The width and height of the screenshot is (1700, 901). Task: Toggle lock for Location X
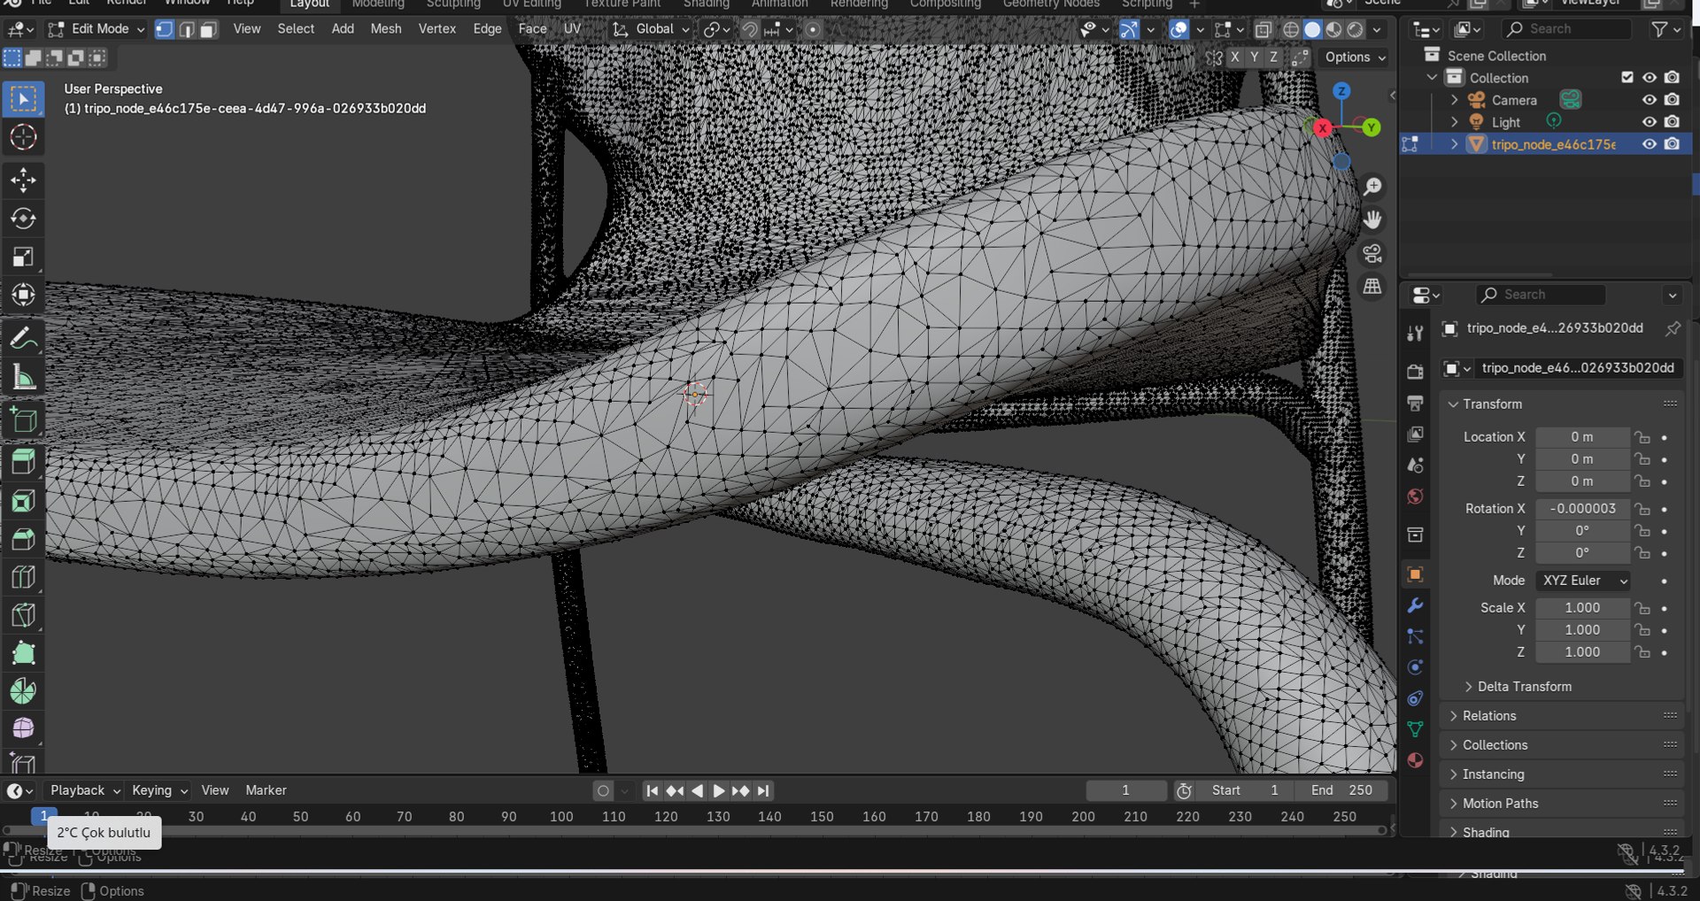point(1642,437)
